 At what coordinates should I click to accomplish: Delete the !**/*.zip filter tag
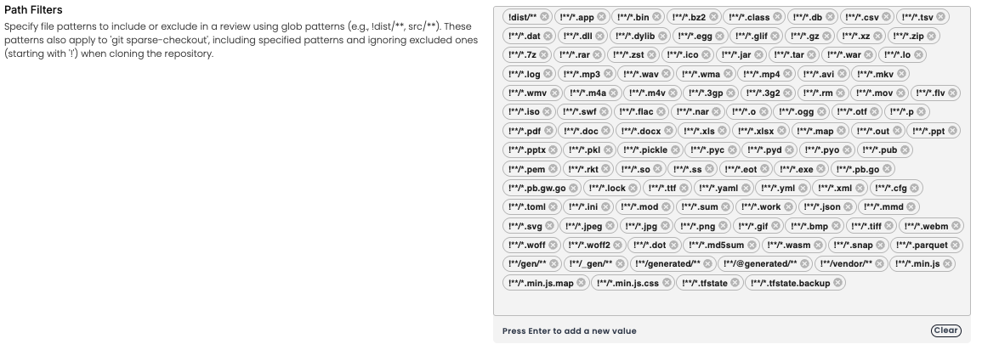(931, 36)
